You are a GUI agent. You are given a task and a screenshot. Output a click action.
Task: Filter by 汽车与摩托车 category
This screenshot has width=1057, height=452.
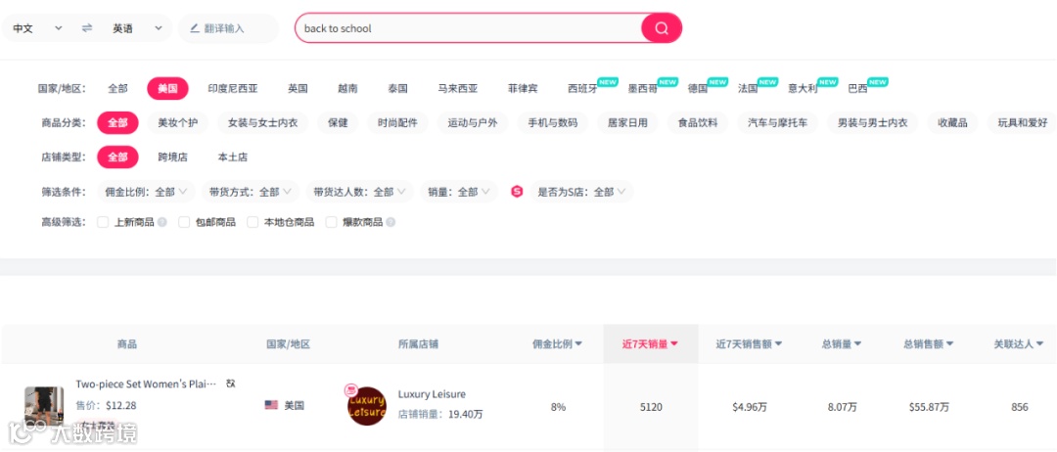(778, 123)
